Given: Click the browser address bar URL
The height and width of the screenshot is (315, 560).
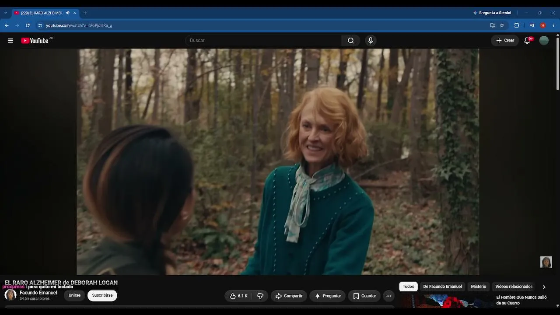Looking at the screenshot, I should (79, 25).
